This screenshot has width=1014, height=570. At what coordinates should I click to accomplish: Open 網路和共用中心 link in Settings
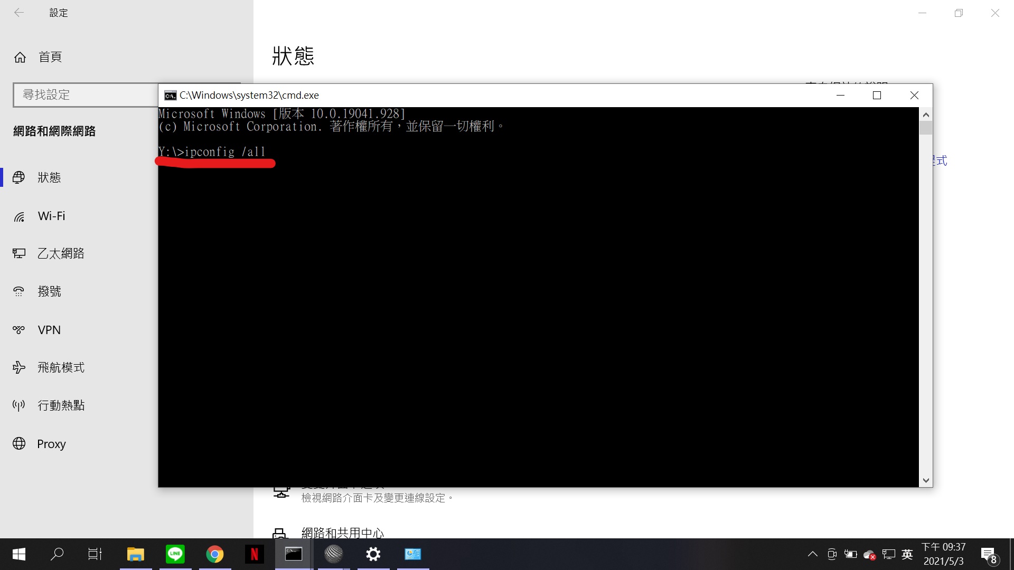pyautogui.click(x=342, y=533)
